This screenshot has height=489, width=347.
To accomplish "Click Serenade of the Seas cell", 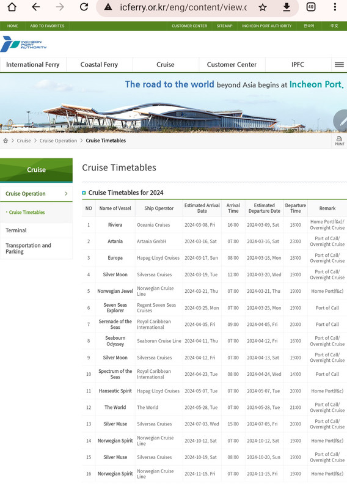I will click(x=115, y=325).
